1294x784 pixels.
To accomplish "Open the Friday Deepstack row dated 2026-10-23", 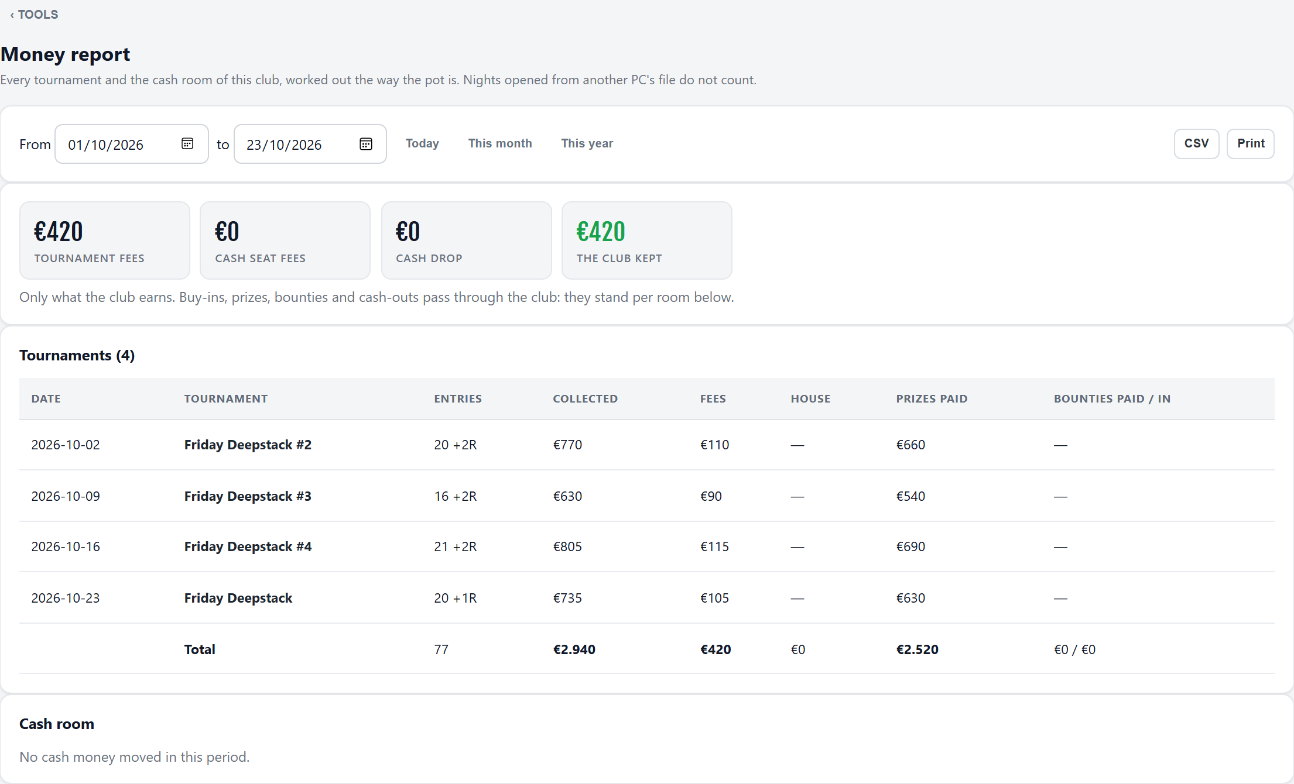I will pyautogui.click(x=647, y=598).
